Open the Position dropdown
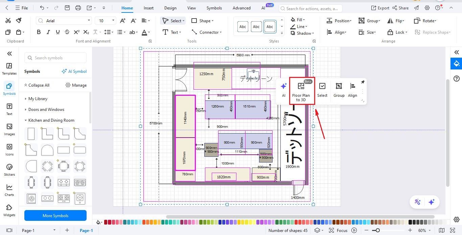462x235 pixels. (x=339, y=21)
